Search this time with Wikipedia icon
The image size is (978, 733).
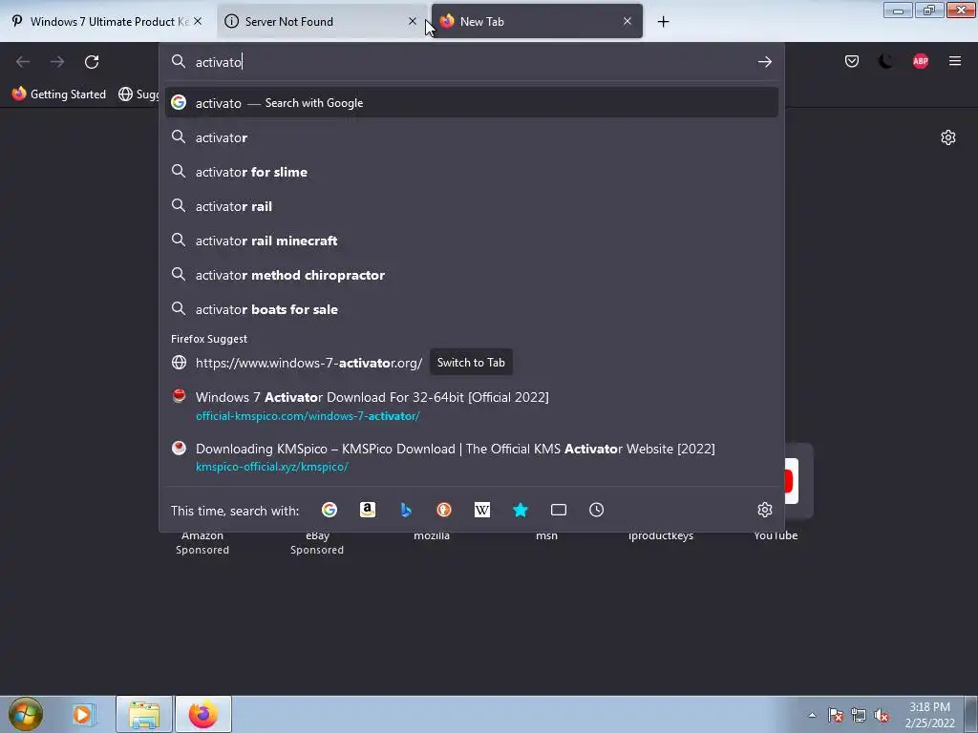(482, 510)
